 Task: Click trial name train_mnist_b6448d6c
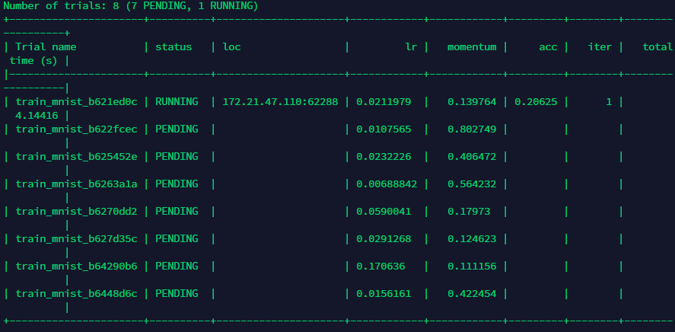pos(77,294)
